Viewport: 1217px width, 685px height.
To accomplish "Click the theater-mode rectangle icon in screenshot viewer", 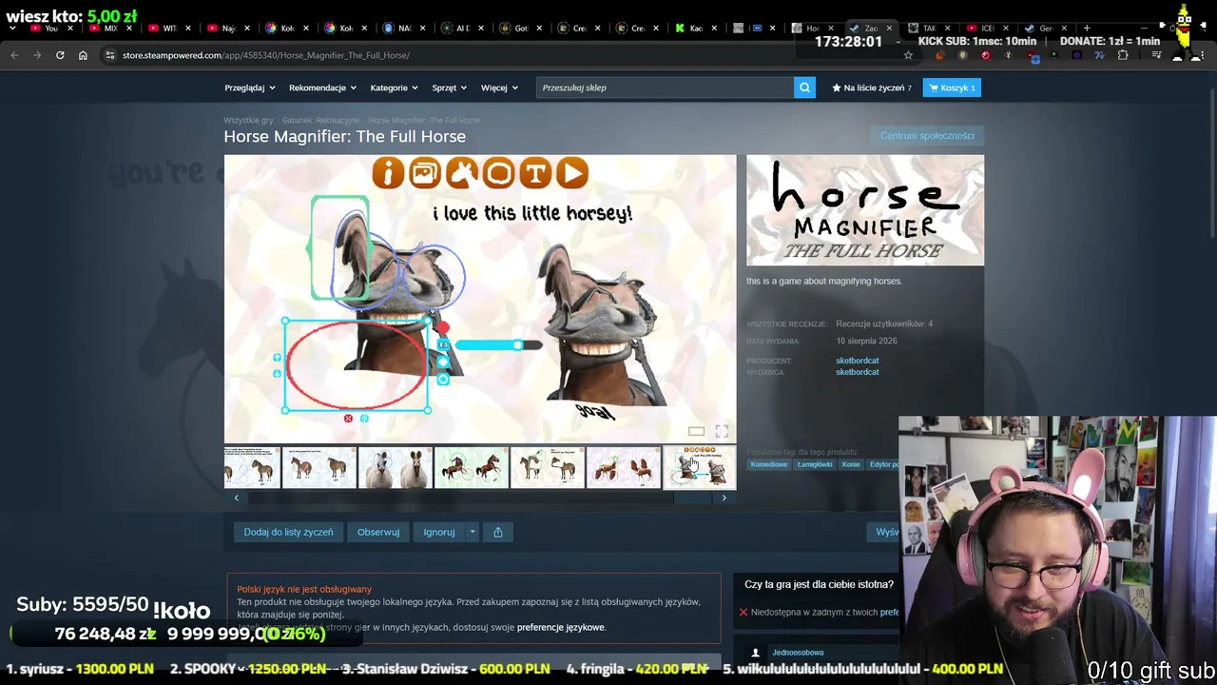I will 696,432.
